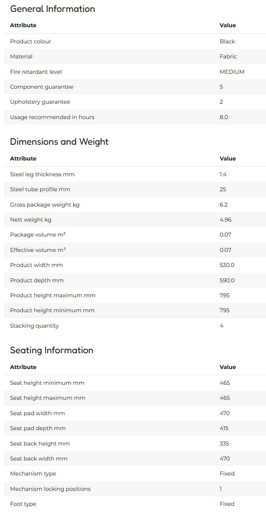Click the Component guarantee attribute
The width and height of the screenshot is (266, 520).
click(x=41, y=87)
